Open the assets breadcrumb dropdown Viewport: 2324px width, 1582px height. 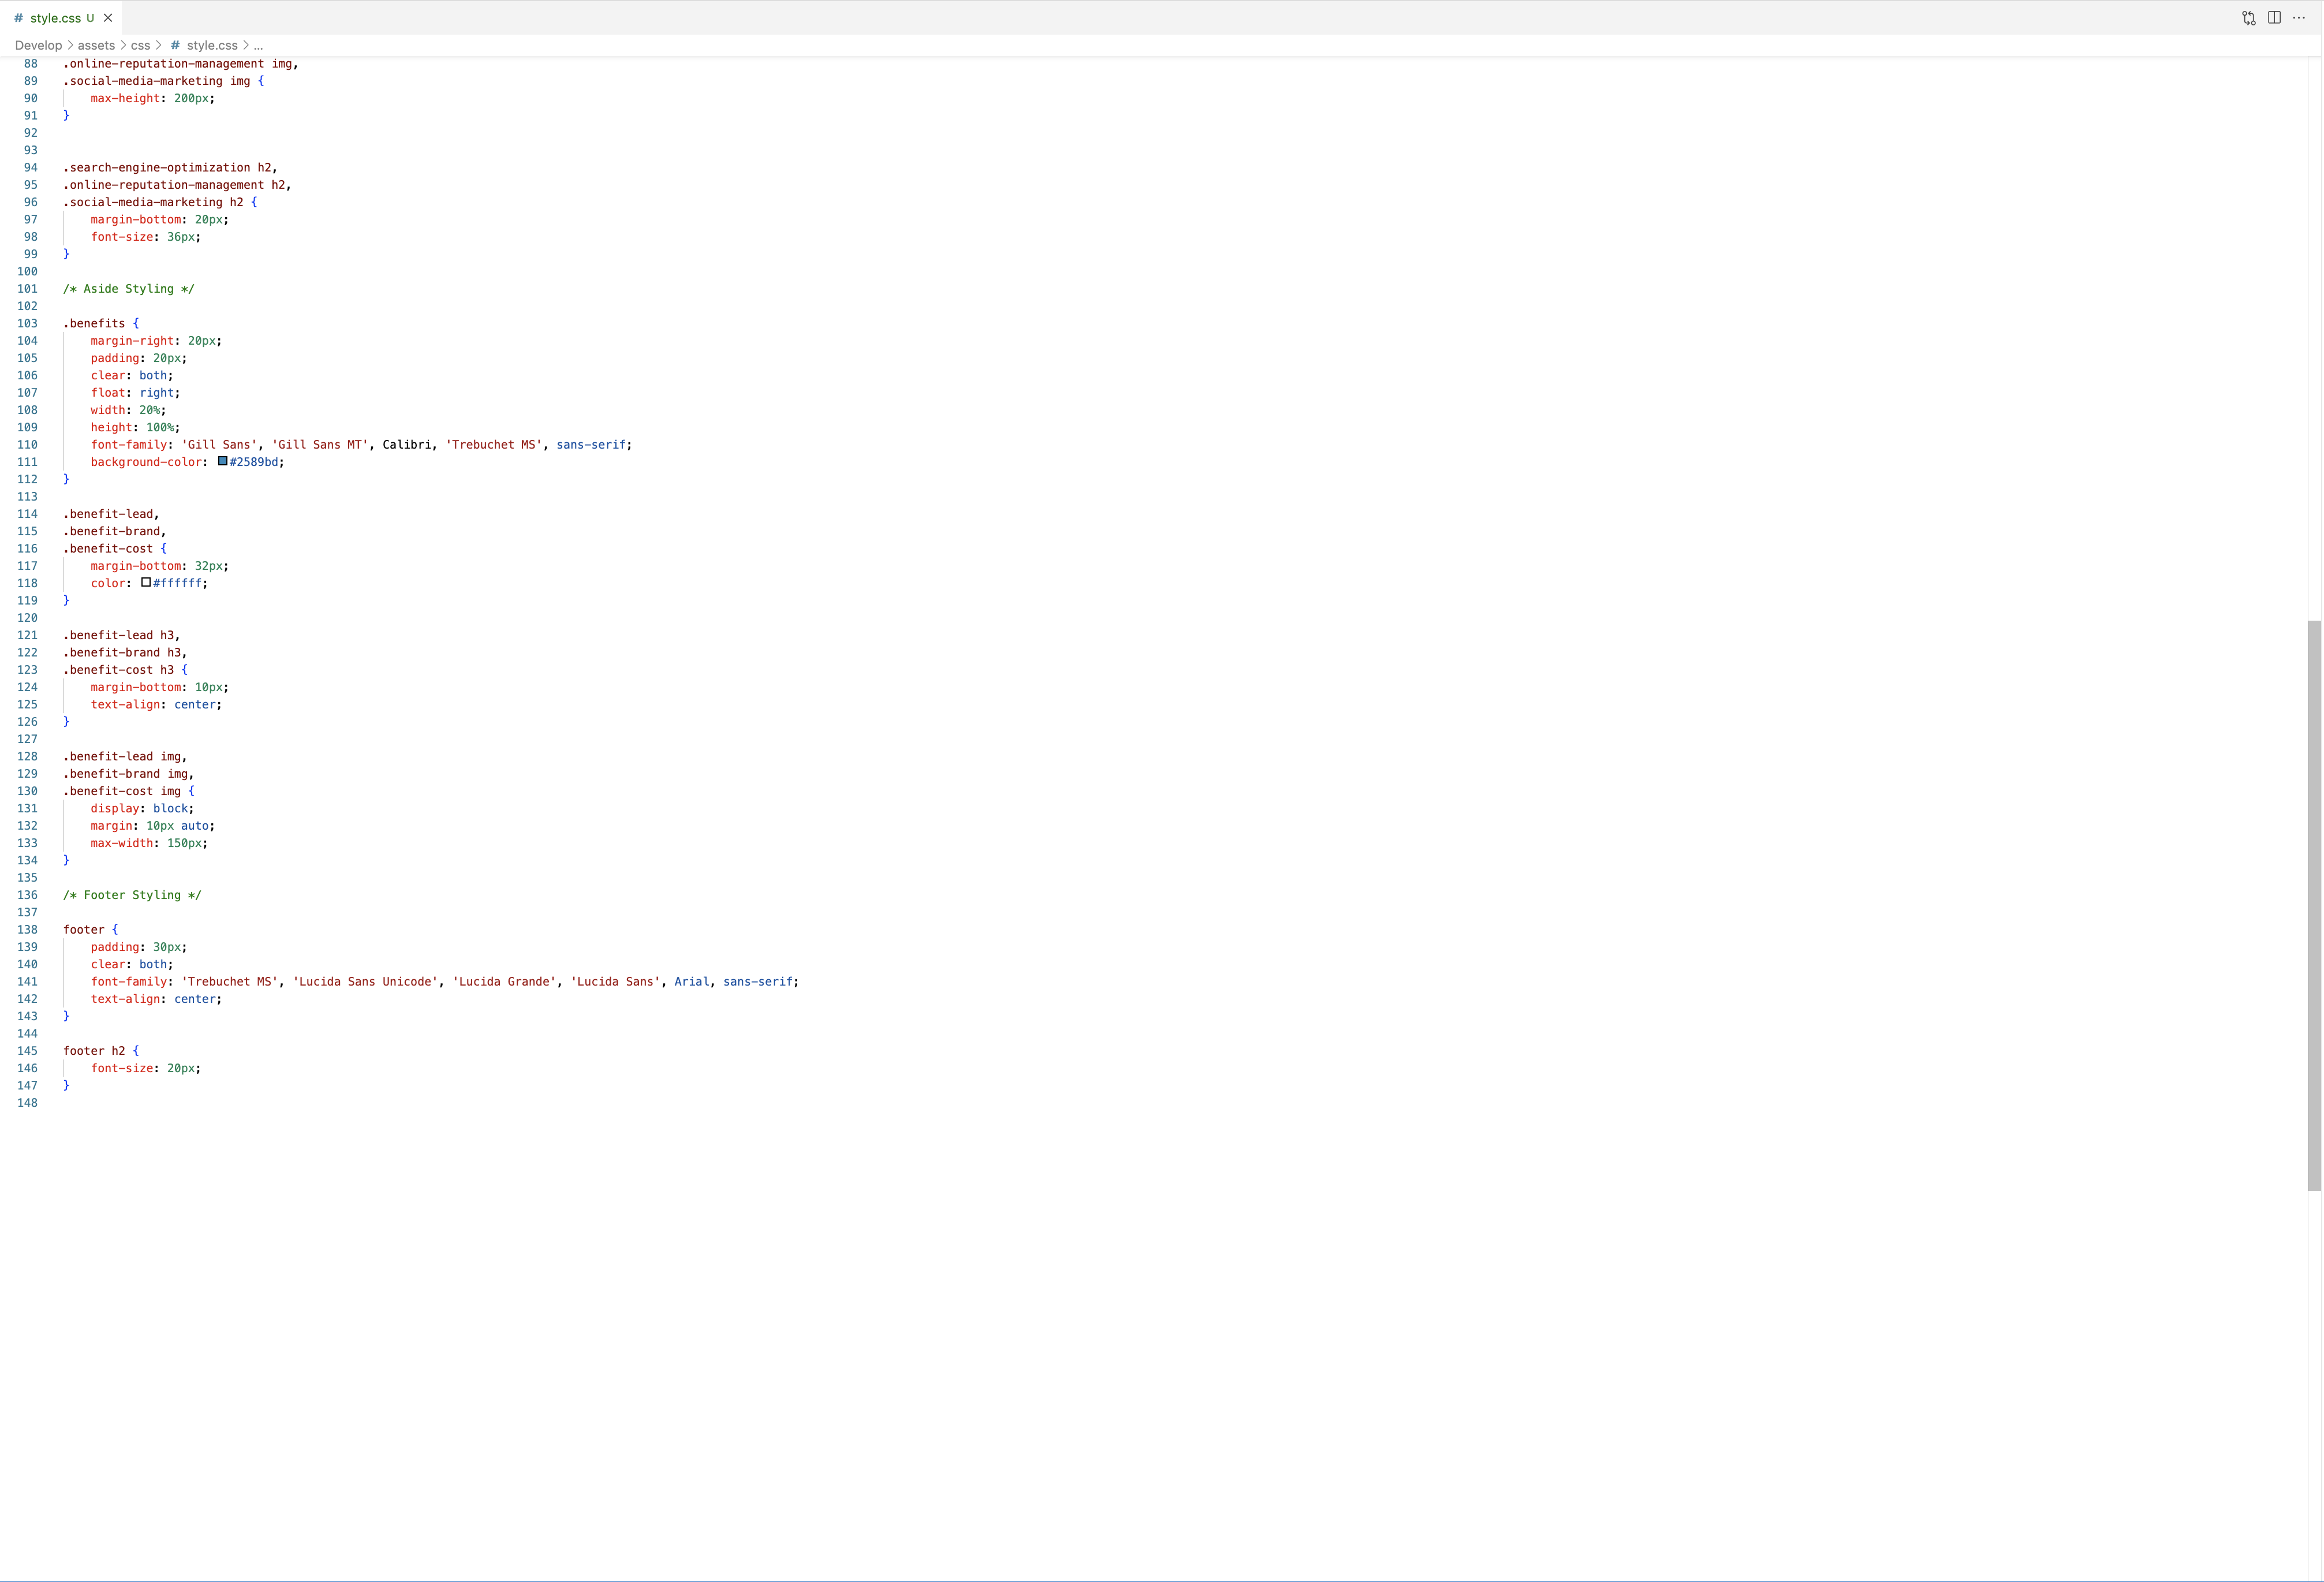tap(96, 45)
